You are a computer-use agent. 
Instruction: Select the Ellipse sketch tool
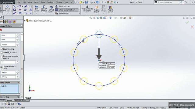25,10
